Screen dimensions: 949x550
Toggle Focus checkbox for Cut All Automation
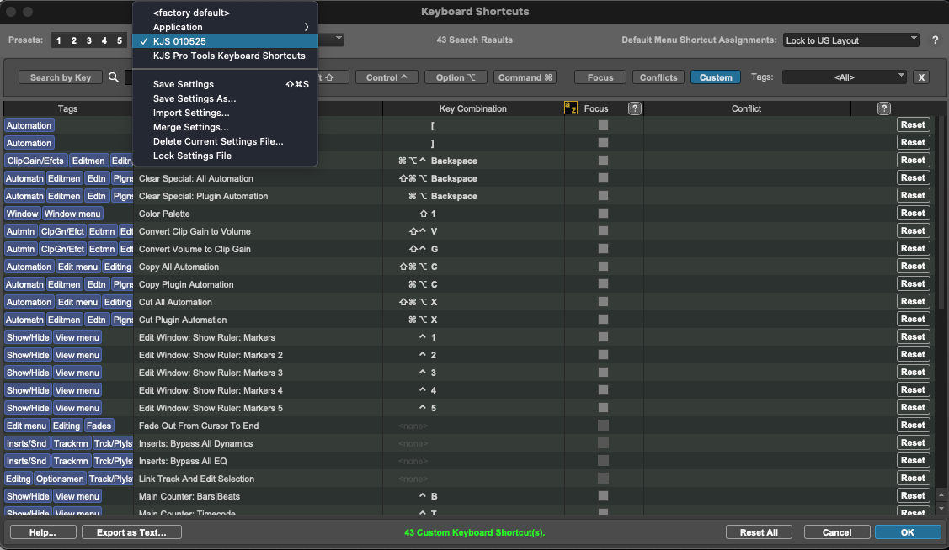pyautogui.click(x=603, y=302)
